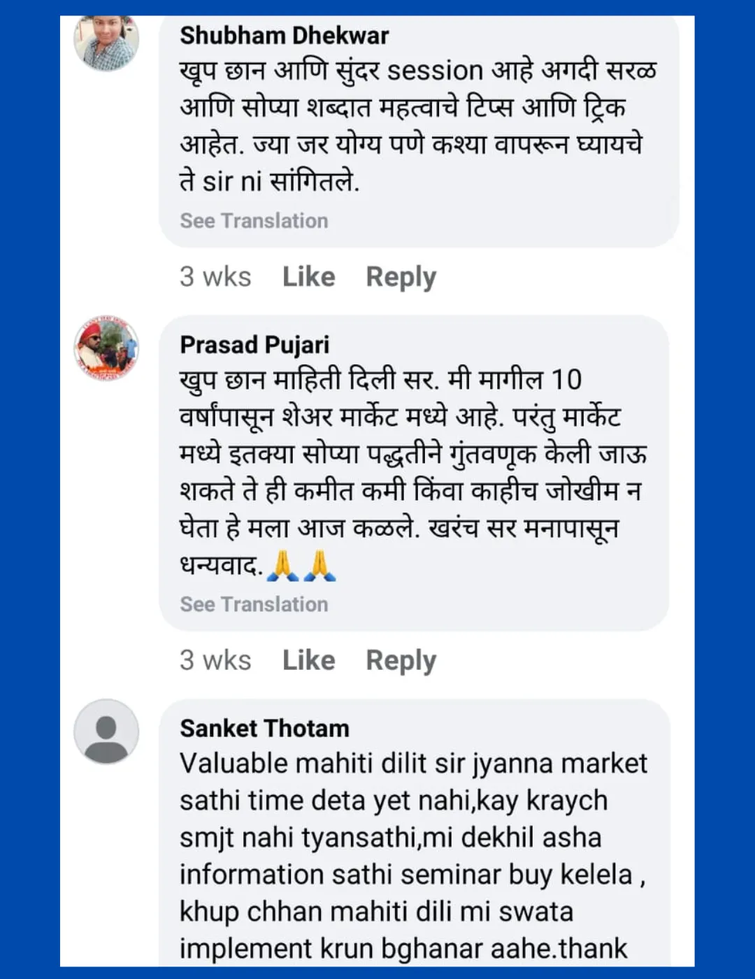Image resolution: width=755 pixels, height=979 pixels.
Task: Tap Sanket Thotam's default avatar icon
Action: pyautogui.click(x=106, y=731)
